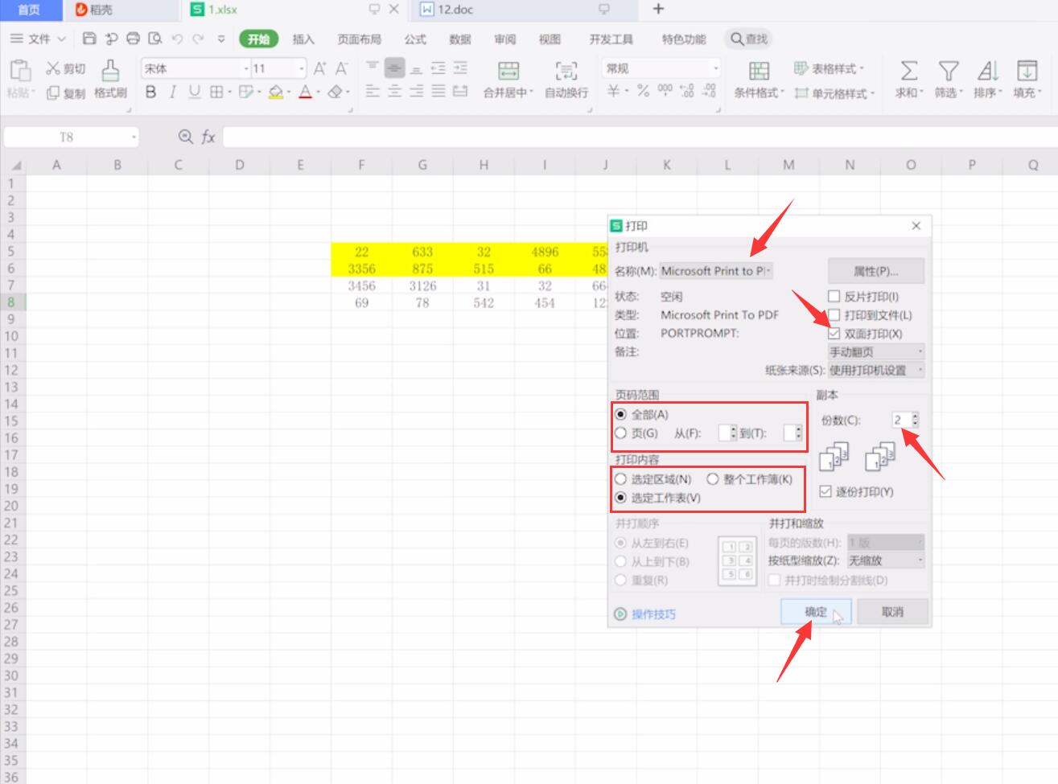The width and height of the screenshot is (1058, 784).
Task: Toggle Underline formatting icon
Action: click(194, 92)
